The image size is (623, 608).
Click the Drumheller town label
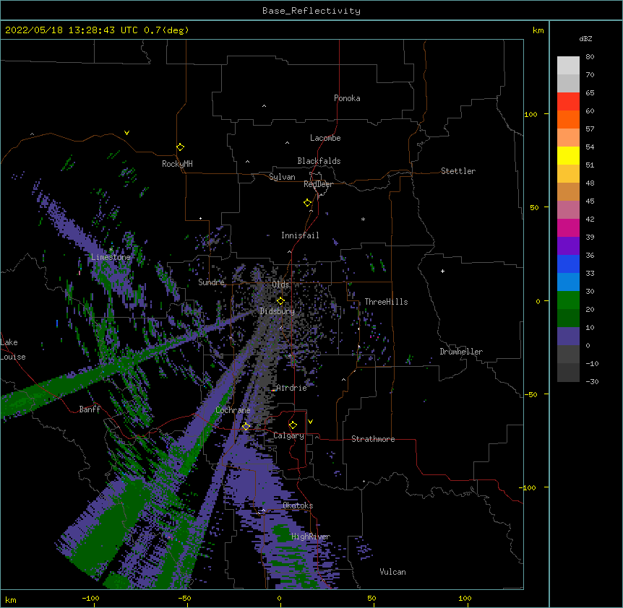[x=461, y=352]
